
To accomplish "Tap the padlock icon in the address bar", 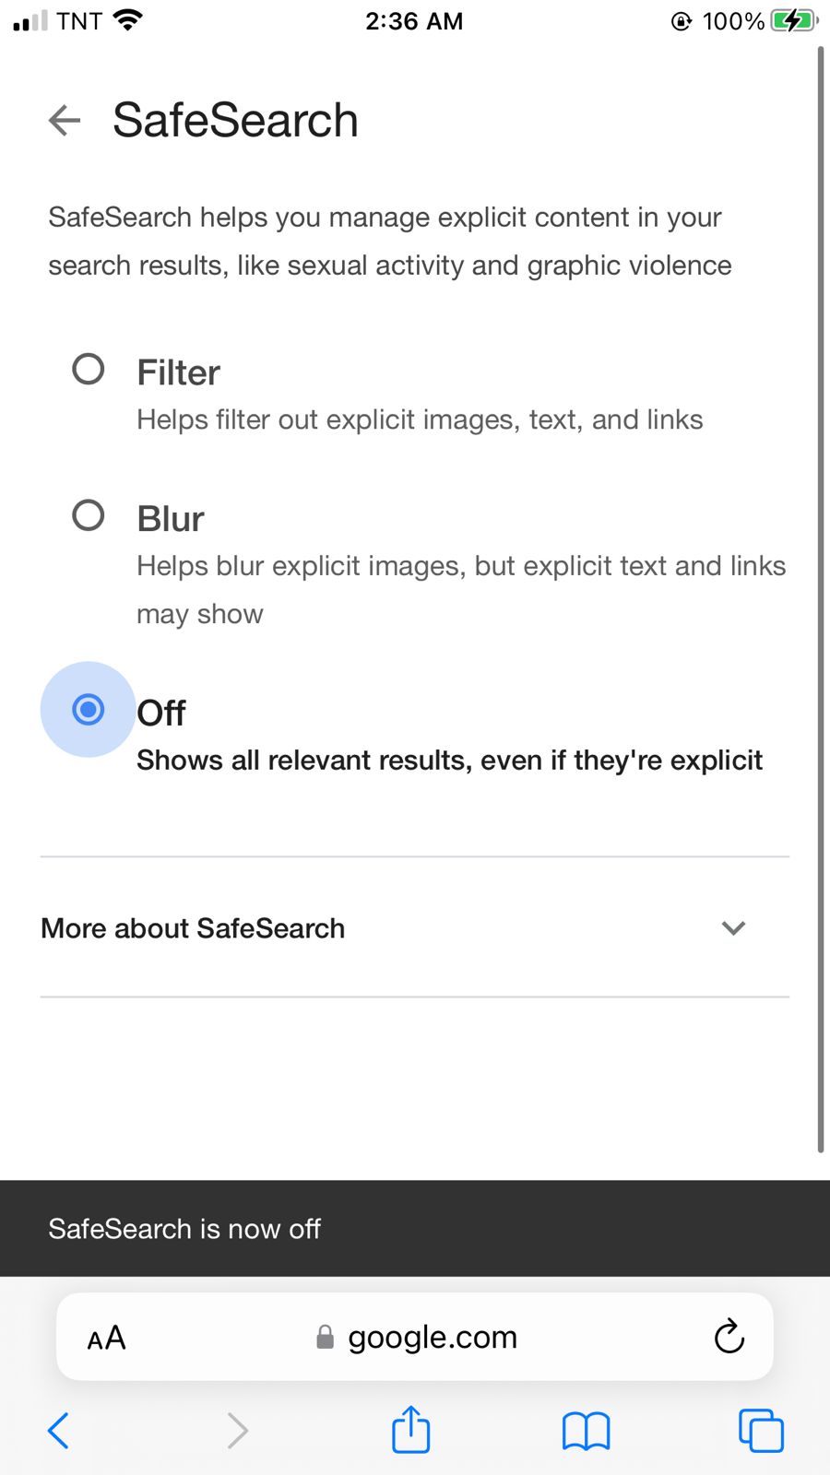I will tap(325, 1337).
